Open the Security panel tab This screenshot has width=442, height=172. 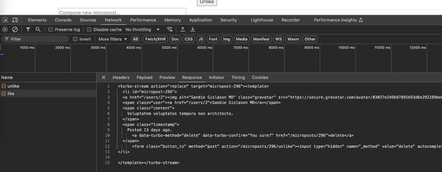[228, 20]
